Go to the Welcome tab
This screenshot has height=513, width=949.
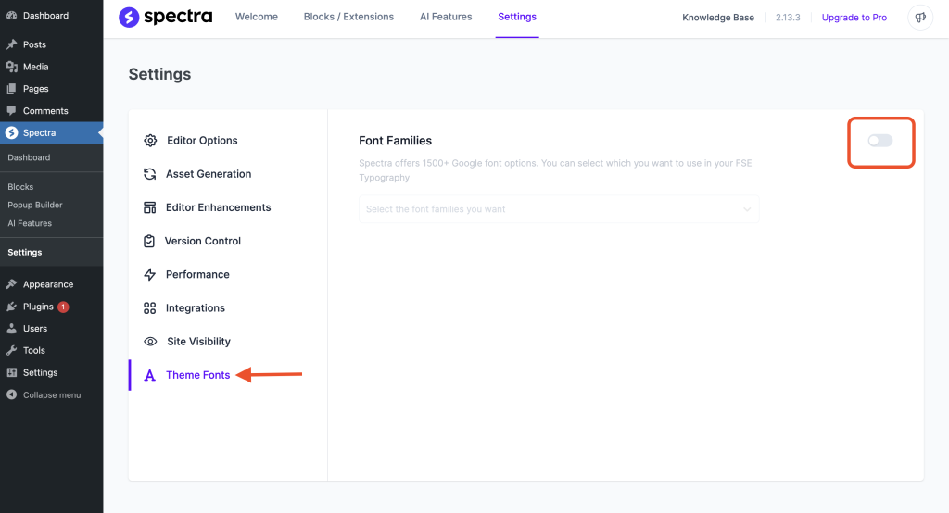coord(256,17)
